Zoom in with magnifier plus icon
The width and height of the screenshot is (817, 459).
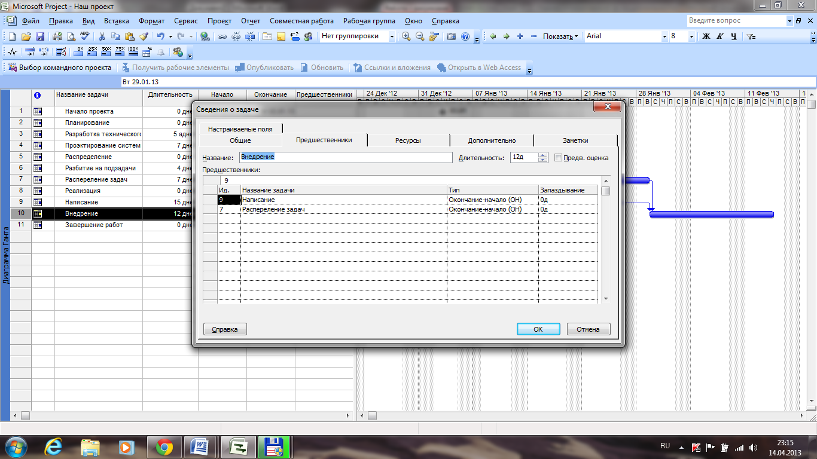[x=407, y=36]
